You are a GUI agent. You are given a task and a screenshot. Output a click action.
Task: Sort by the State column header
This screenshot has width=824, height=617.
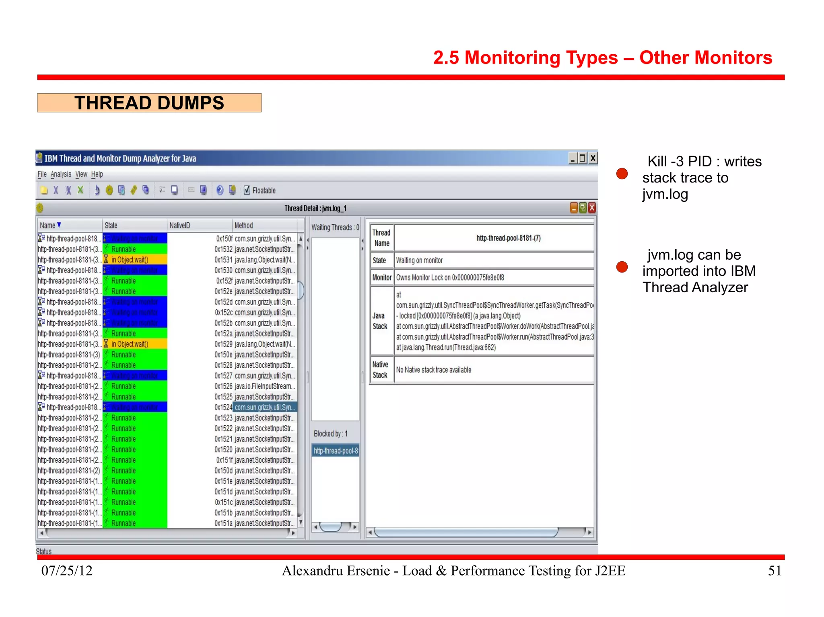(134, 225)
